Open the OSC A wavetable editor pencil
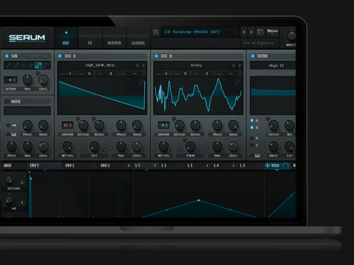The width and height of the screenshot is (354, 265). tap(142, 82)
